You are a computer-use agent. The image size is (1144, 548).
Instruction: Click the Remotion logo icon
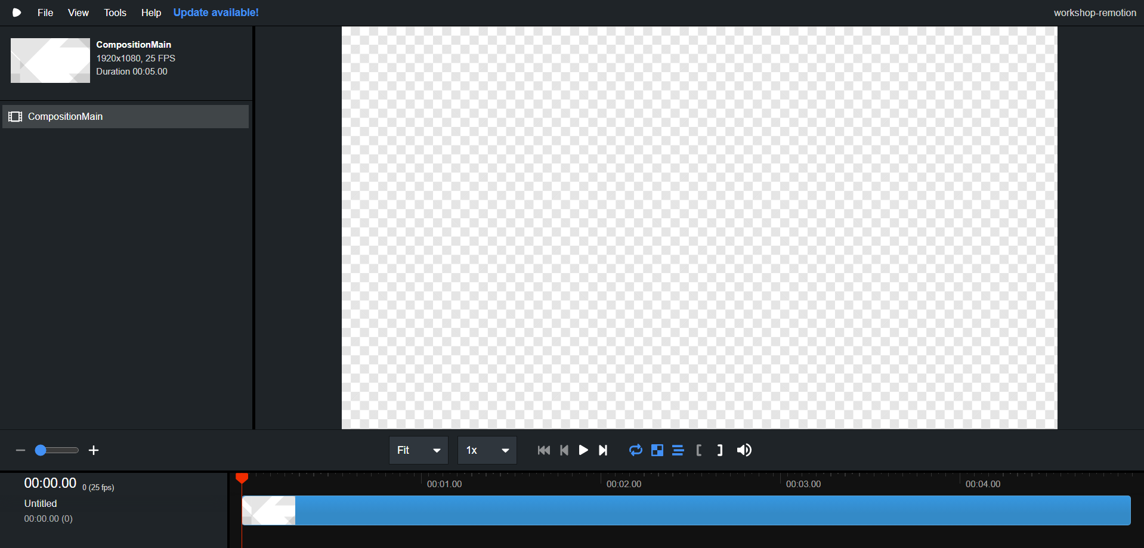point(17,13)
